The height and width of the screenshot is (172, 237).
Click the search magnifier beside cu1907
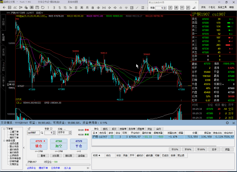[x=42, y=133]
